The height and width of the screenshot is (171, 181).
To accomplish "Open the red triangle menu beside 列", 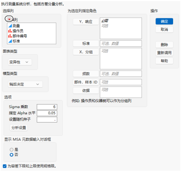I will 9,19.
